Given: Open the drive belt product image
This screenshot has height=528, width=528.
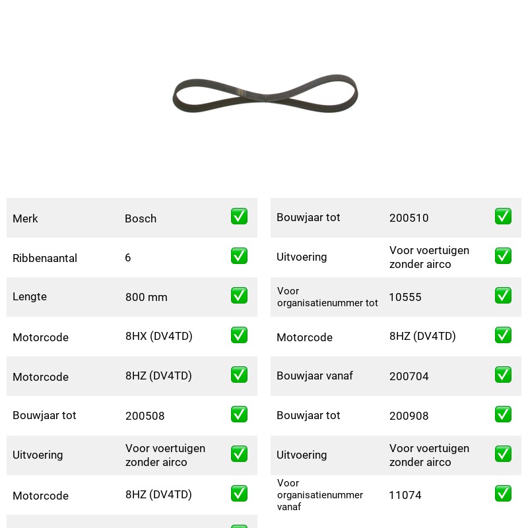Looking at the screenshot, I should tap(265, 94).
